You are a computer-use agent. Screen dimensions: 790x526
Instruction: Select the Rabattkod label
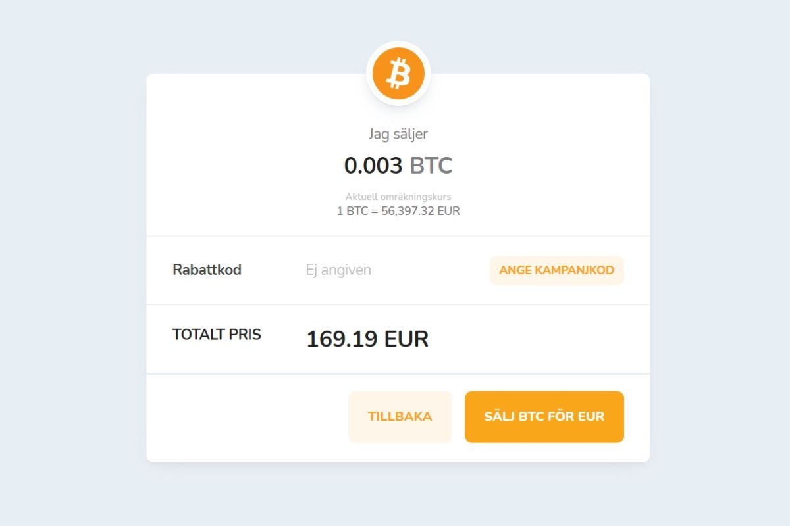[x=207, y=270]
